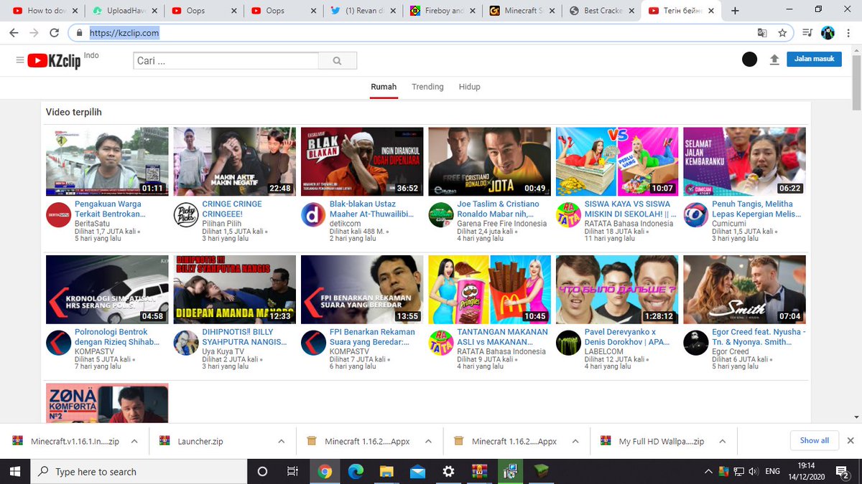Expand Launcher.zip download options
The height and width of the screenshot is (484, 862).
(281, 442)
